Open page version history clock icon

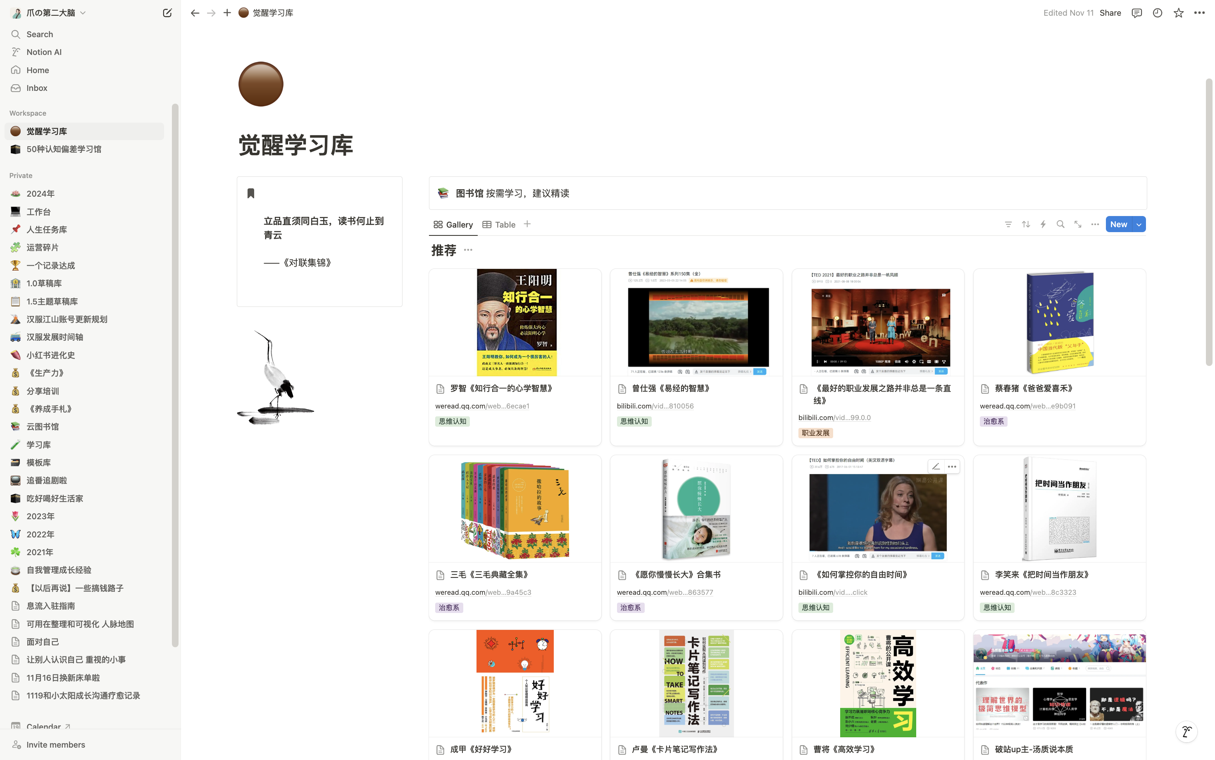[1157, 13]
